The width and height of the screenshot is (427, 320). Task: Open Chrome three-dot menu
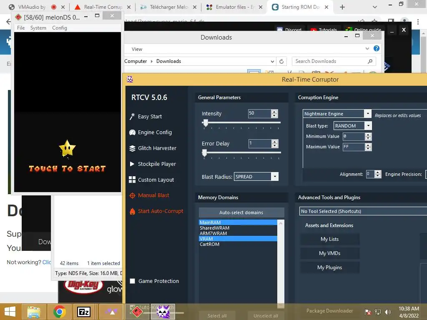[418, 22]
